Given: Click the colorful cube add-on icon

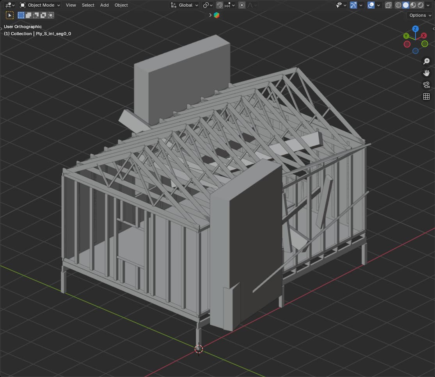Looking at the screenshot, I should tap(217, 15).
